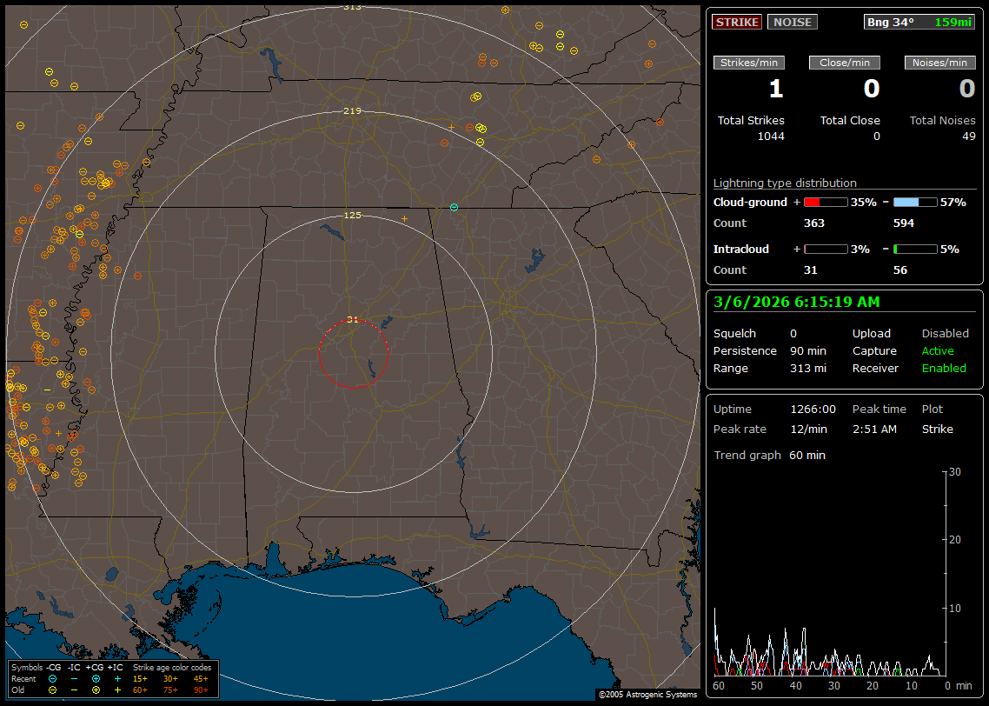The height and width of the screenshot is (706, 989).
Task: Toggle the STRIKE indicator
Action: point(738,22)
